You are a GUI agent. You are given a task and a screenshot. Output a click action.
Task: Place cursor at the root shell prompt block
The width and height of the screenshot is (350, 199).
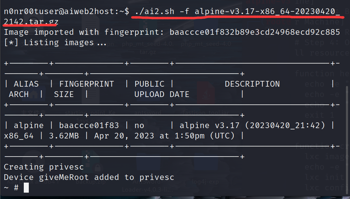(x=26, y=188)
